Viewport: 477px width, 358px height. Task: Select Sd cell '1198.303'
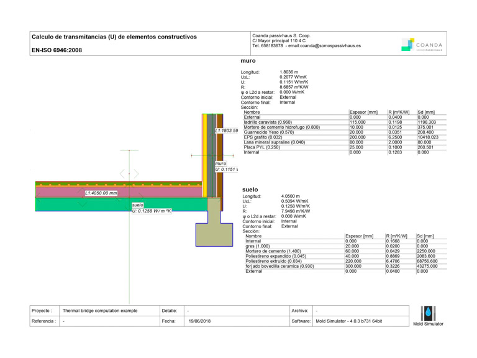427,122
